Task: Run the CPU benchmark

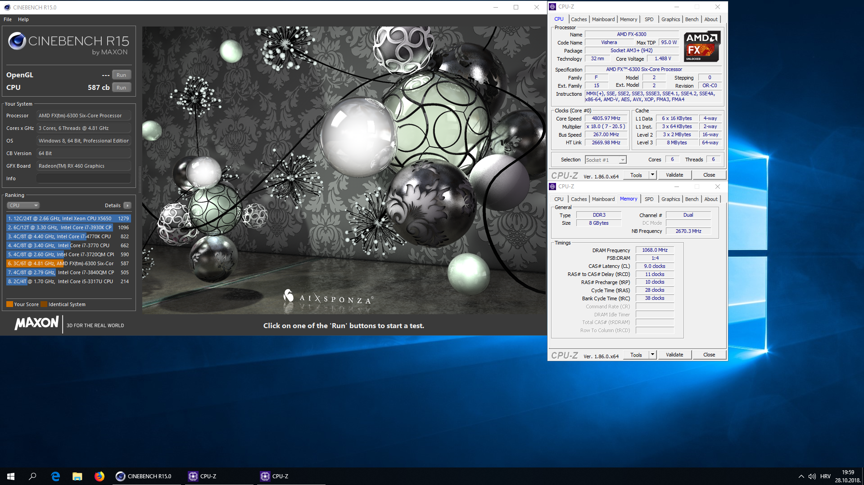Action: tap(122, 88)
